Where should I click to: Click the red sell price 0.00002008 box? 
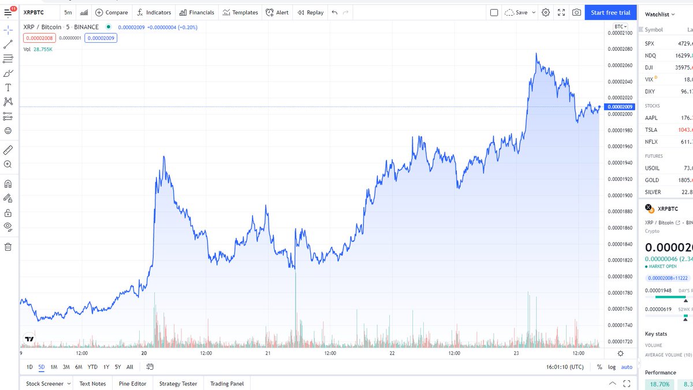click(39, 38)
